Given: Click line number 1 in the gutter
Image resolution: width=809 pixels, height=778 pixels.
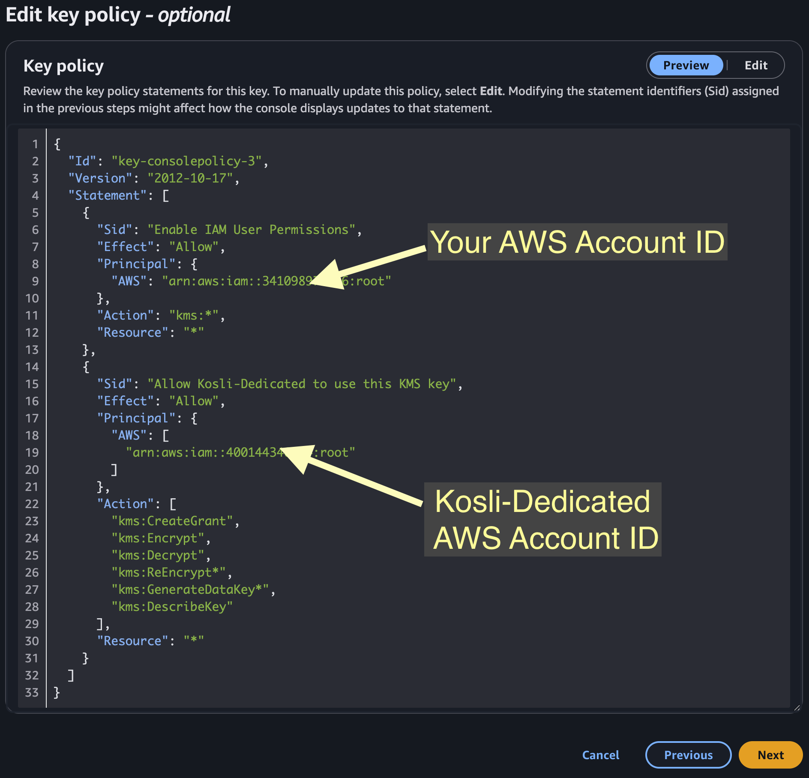Looking at the screenshot, I should (35, 144).
